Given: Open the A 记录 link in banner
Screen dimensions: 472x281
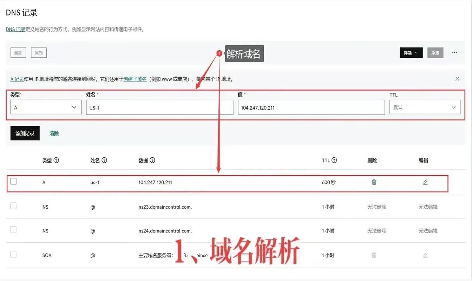Looking at the screenshot, I should (17, 79).
